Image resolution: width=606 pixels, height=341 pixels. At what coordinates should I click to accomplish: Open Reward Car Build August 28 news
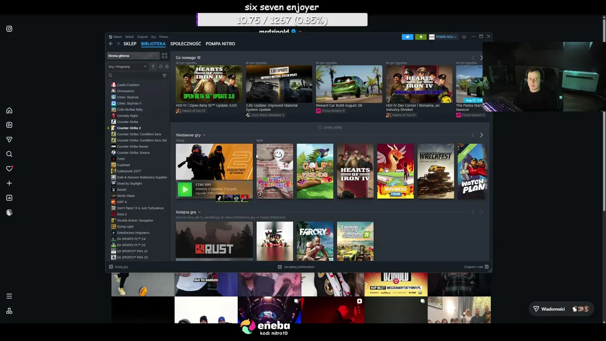click(349, 84)
